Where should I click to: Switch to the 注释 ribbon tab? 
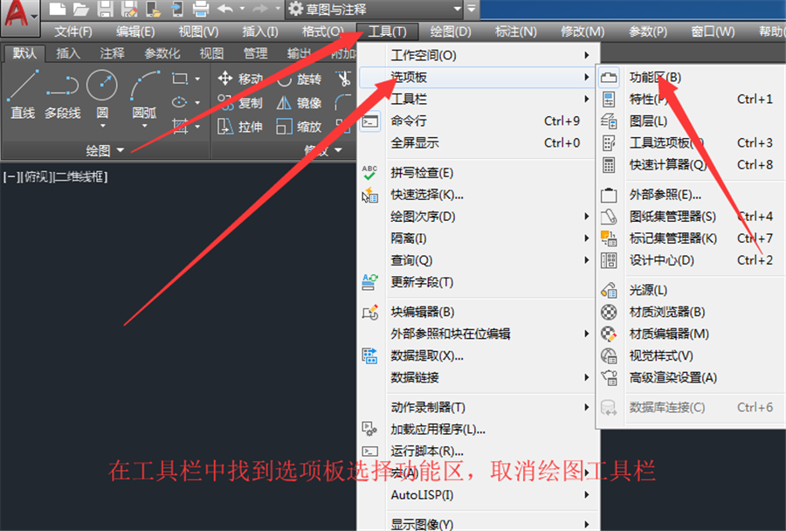(112, 53)
